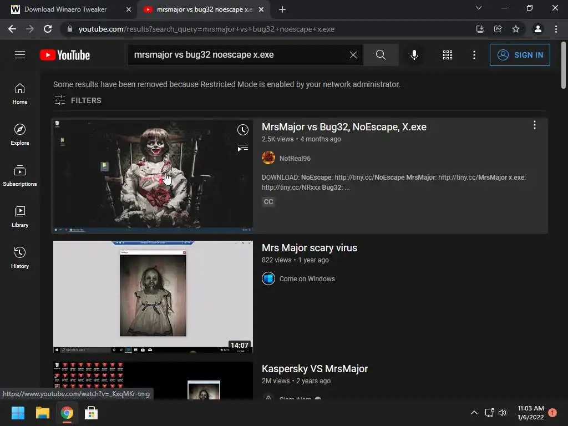Close the YouTube search results tab
Viewport: 568px width, 426px height.
261,9
